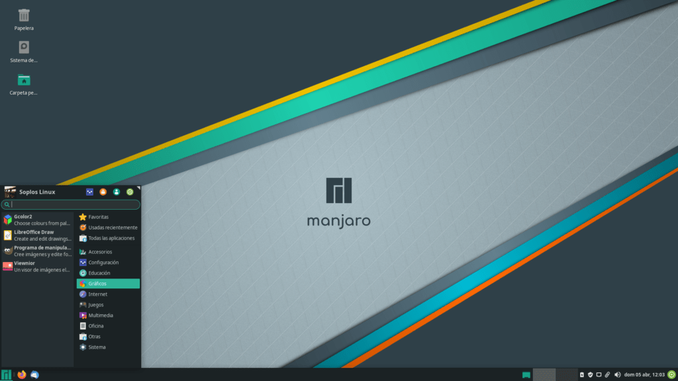Launch the GIMP image manipulation program entry
Viewport: 678px width, 381px height.
(x=37, y=251)
